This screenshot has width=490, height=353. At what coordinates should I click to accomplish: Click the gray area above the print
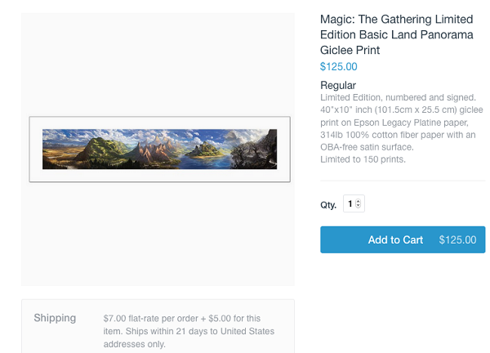158,65
